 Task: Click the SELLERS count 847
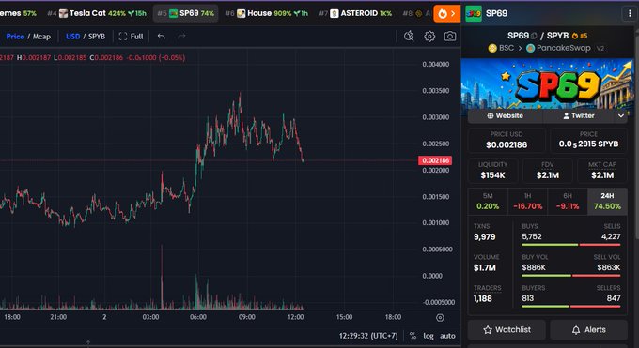614,298
